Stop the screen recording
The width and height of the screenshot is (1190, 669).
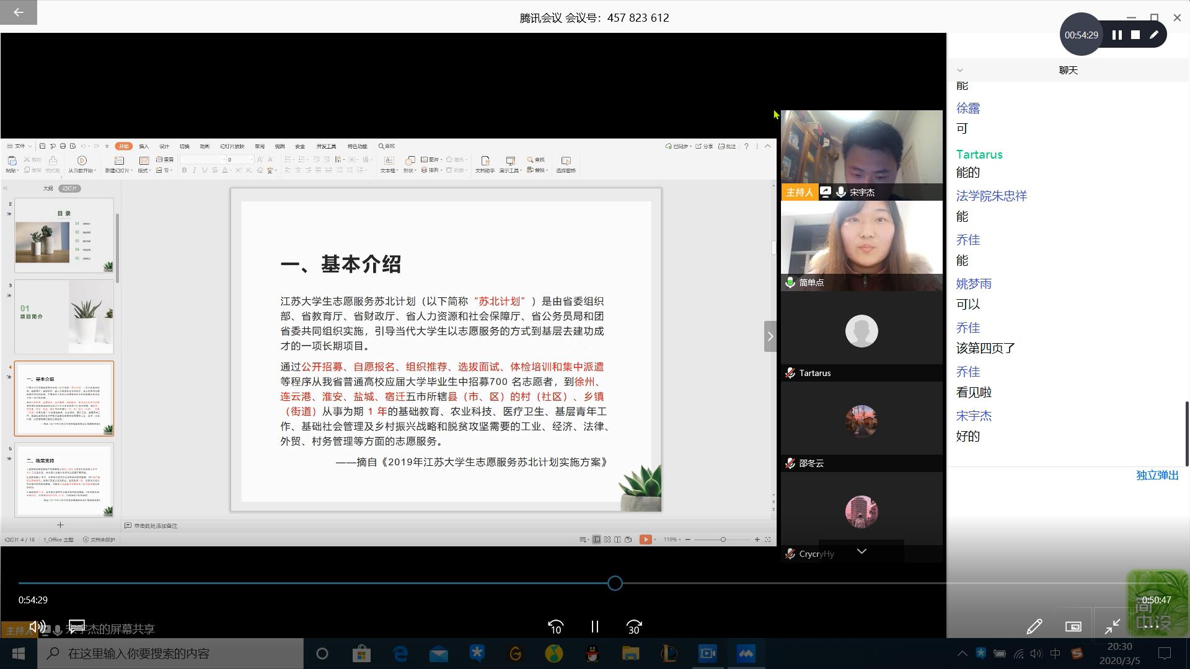pyautogui.click(x=1135, y=35)
